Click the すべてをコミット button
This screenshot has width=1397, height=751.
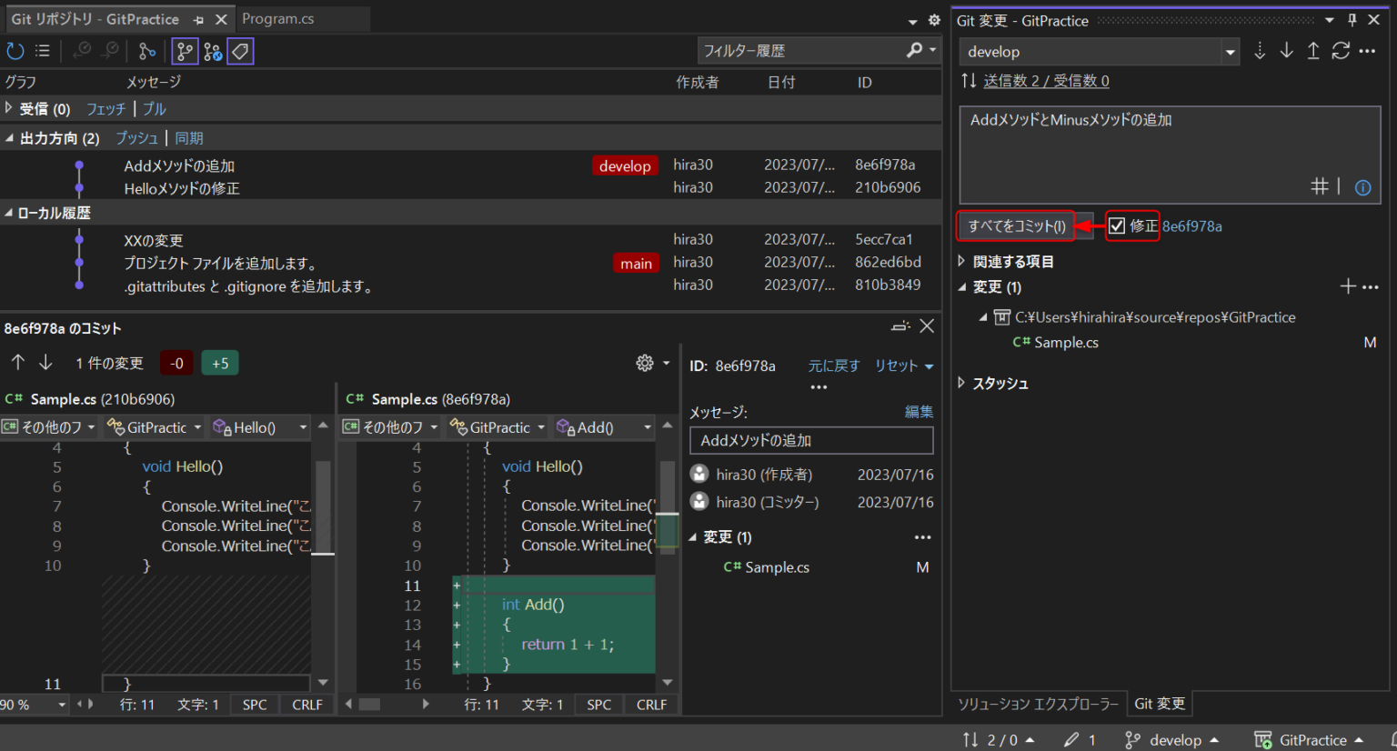(1015, 225)
